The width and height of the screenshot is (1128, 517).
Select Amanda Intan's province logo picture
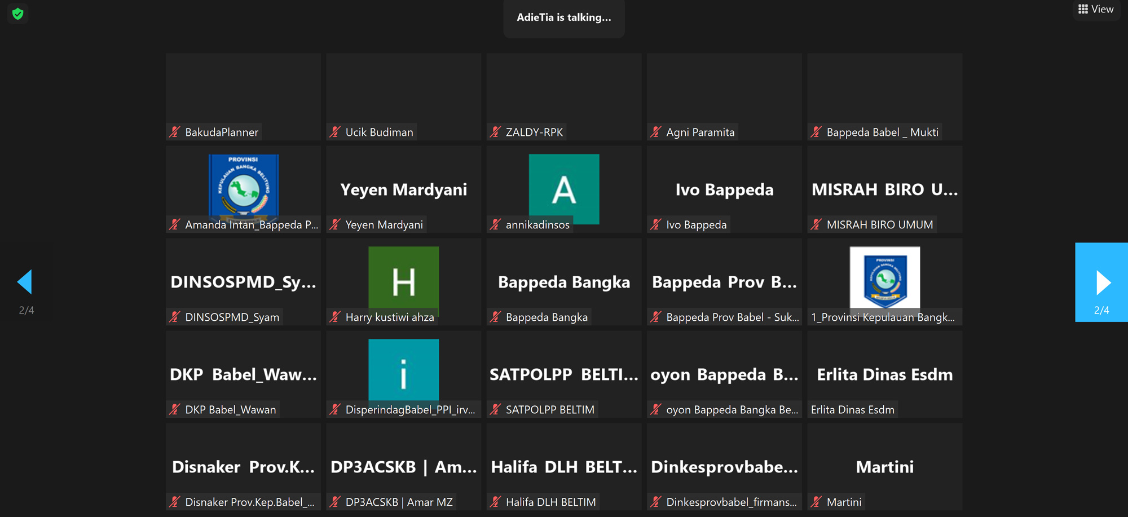click(x=243, y=185)
